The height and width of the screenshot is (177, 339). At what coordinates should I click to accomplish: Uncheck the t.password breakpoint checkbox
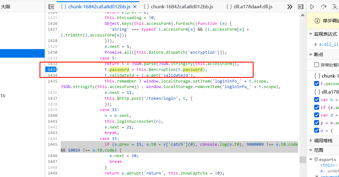(x=317, y=83)
